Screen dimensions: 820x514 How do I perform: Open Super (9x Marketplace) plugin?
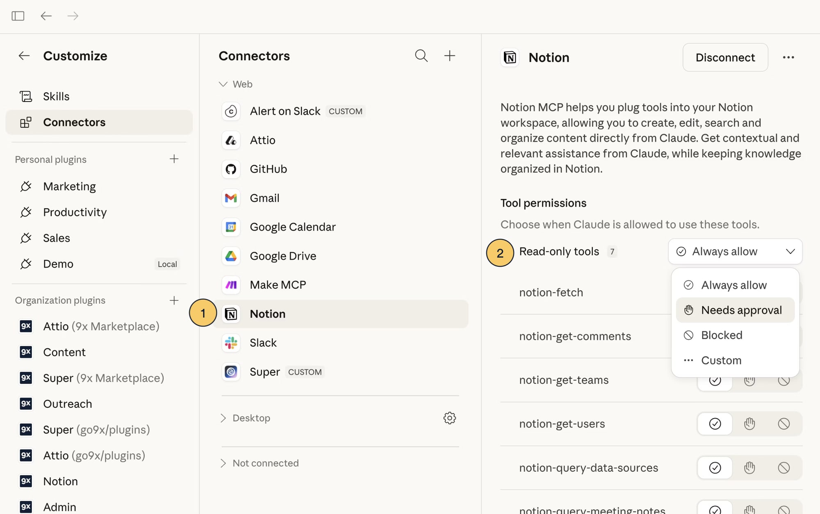[99, 378]
